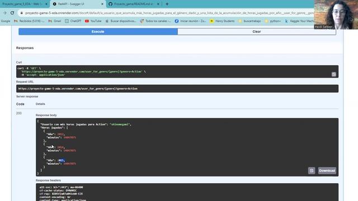Click the Response headers code block

pyautogui.click(x=187, y=192)
